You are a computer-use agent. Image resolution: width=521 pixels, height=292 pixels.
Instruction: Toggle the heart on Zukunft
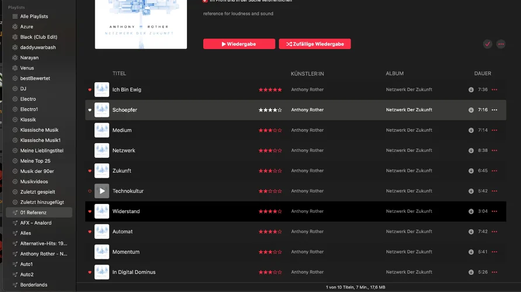tap(90, 171)
